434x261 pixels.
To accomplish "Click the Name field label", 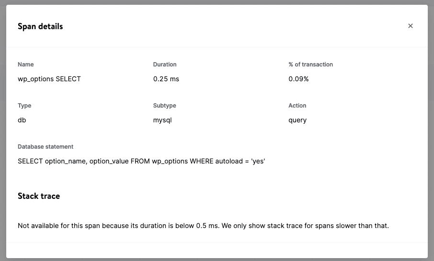I will click(x=26, y=65).
